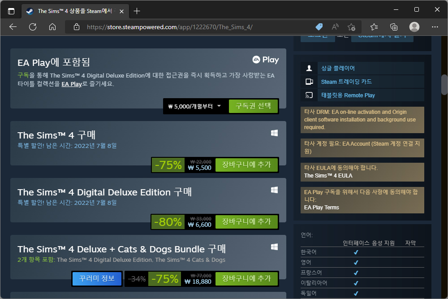Screen dimensions: 448x299
Task: Open the Steam 트레이딩 카드 link
Action: click(346, 82)
